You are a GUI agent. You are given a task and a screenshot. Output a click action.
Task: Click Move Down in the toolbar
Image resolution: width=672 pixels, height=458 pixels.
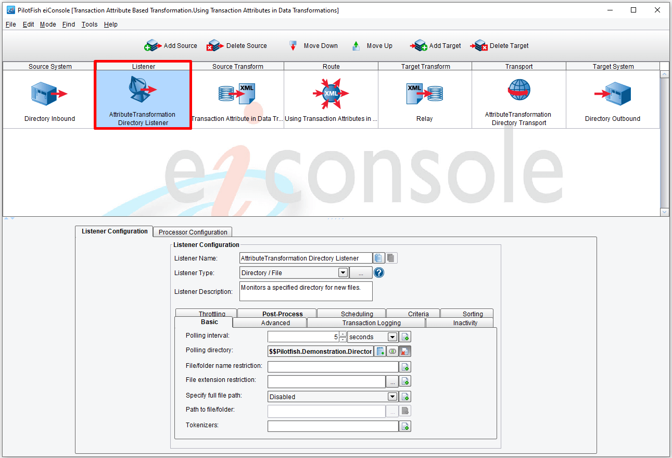click(x=313, y=46)
